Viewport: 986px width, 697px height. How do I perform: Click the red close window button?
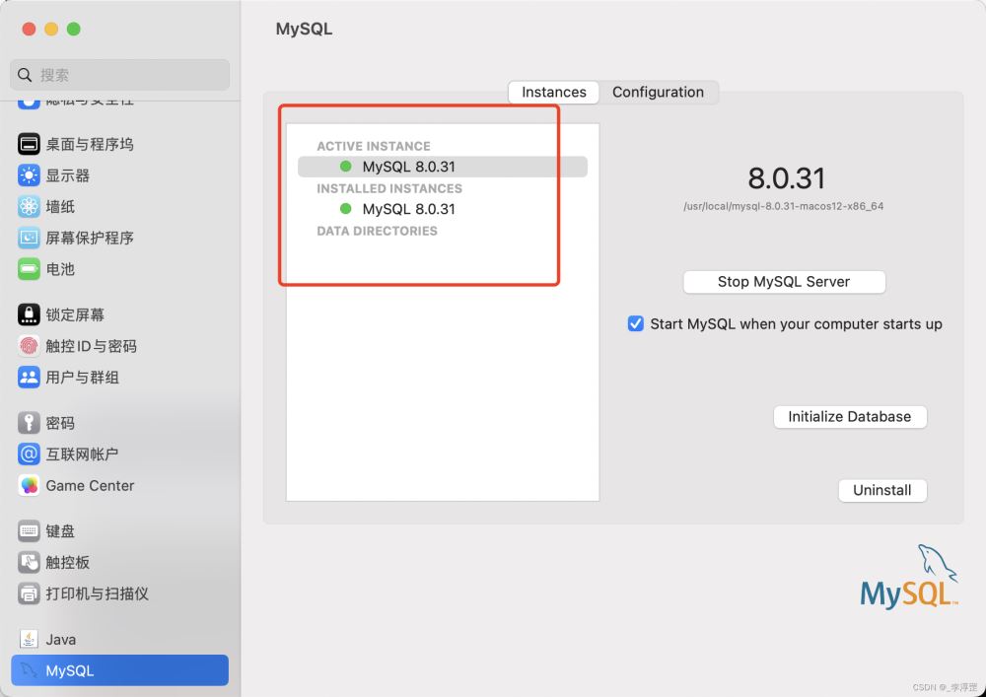pyautogui.click(x=29, y=29)
